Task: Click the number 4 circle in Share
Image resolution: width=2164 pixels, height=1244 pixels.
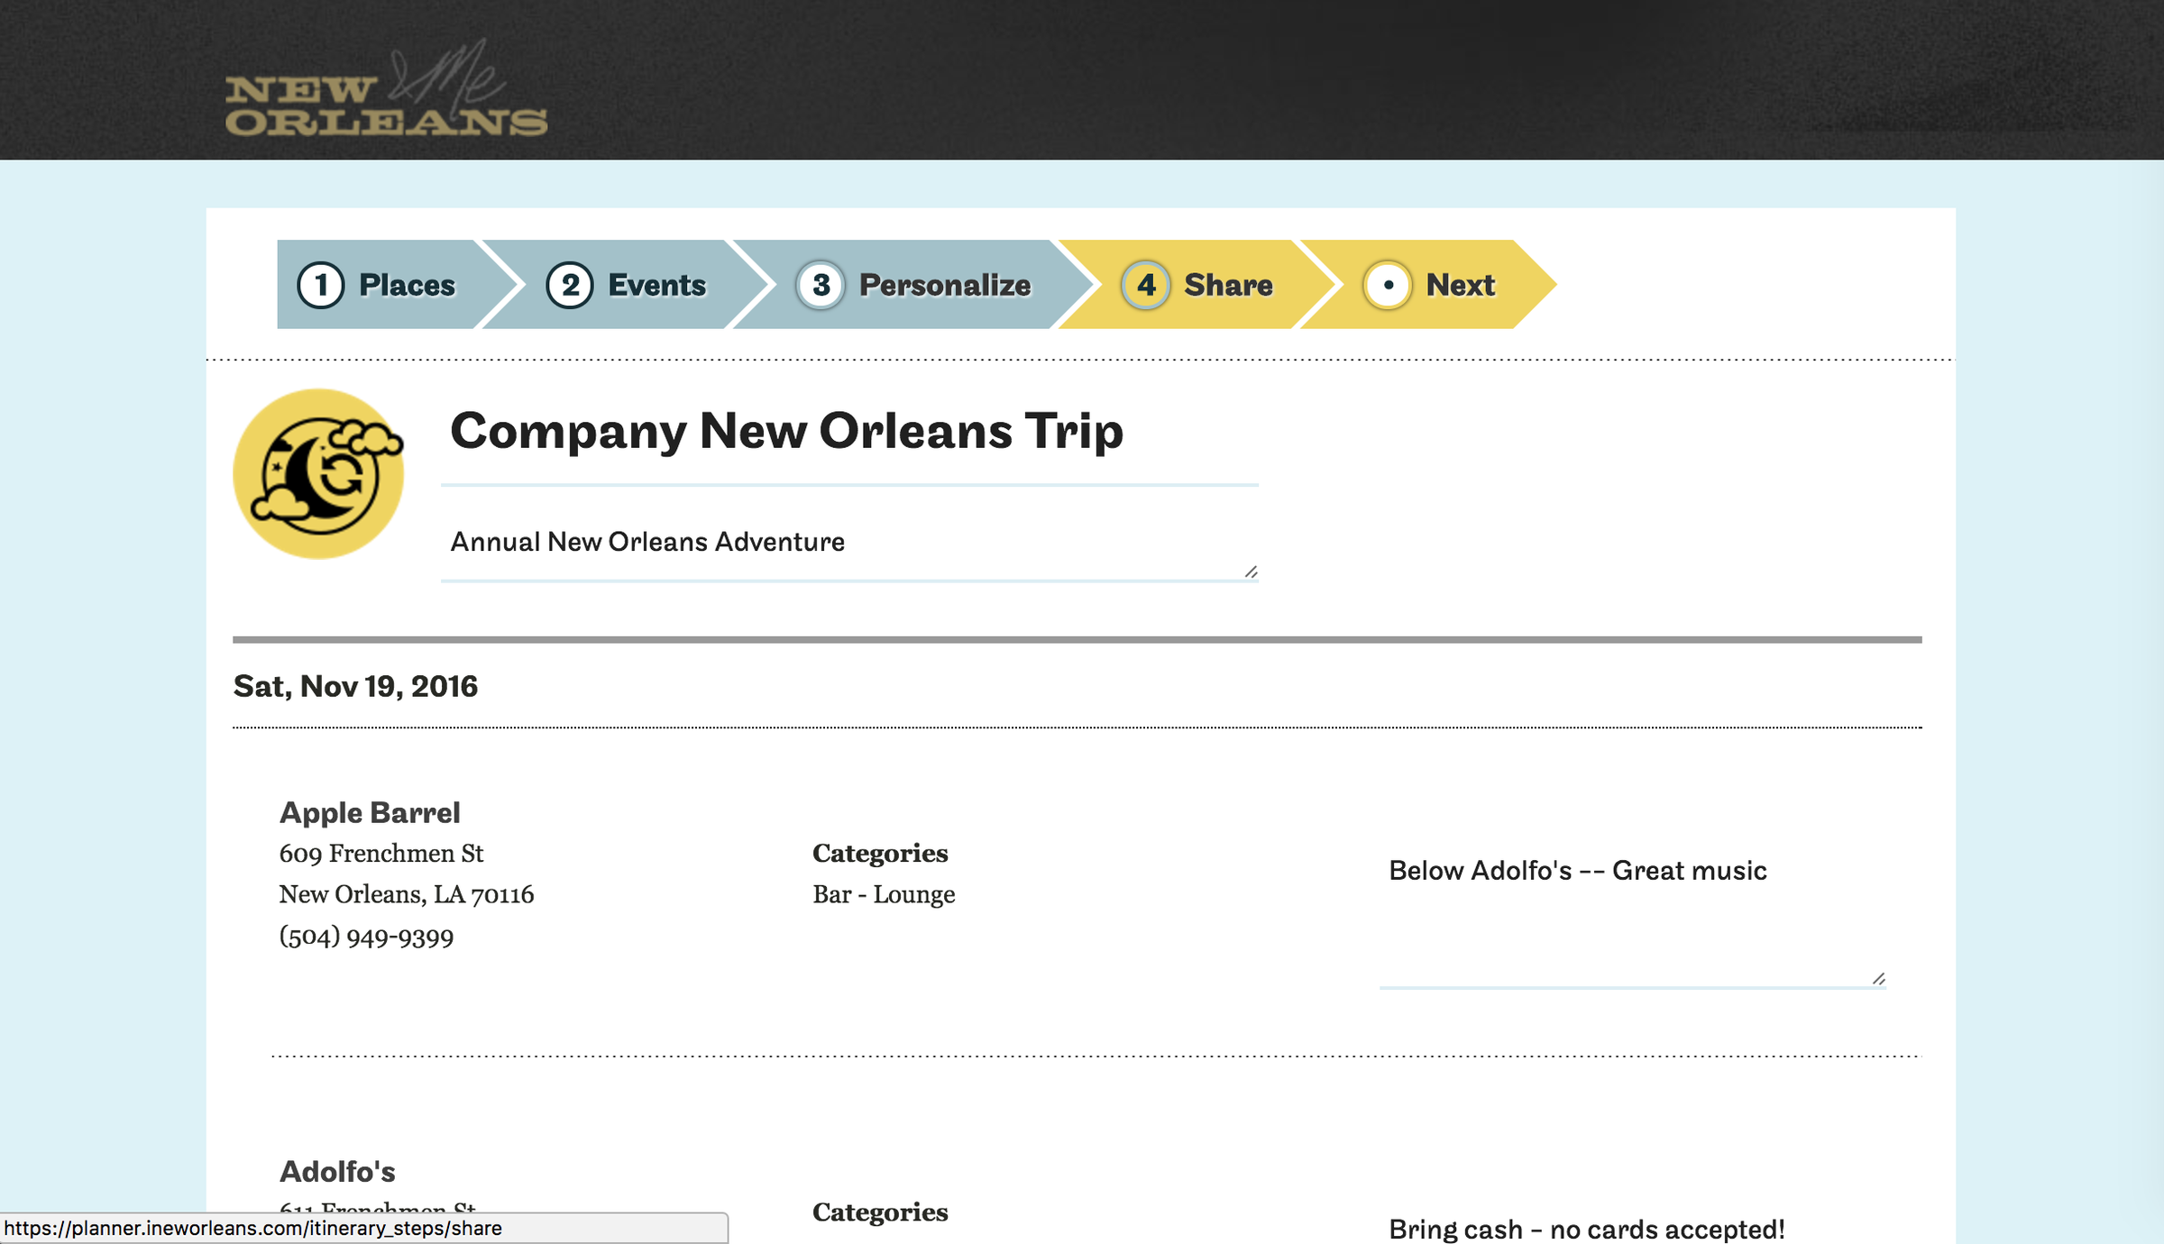Action: pyautogui.click(x=1146, y=285)
